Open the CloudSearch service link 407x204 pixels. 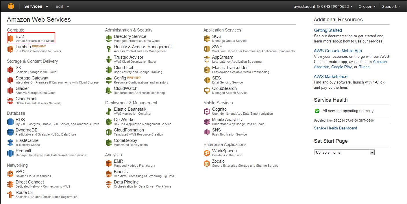[x=224, y=88]
